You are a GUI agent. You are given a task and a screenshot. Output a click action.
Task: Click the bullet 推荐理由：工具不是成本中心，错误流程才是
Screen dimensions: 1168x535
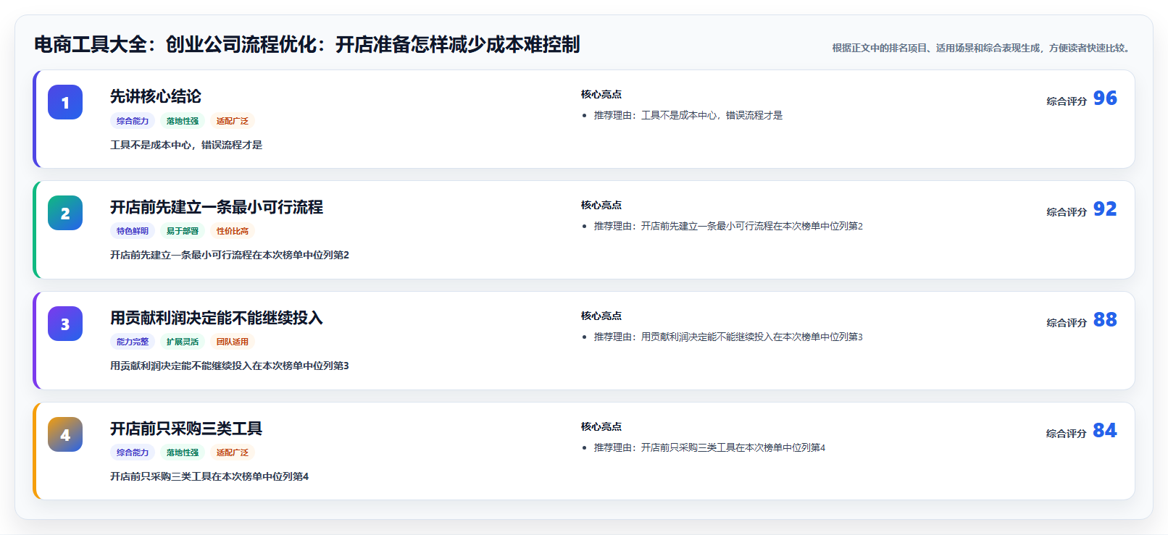click(688, 115)
